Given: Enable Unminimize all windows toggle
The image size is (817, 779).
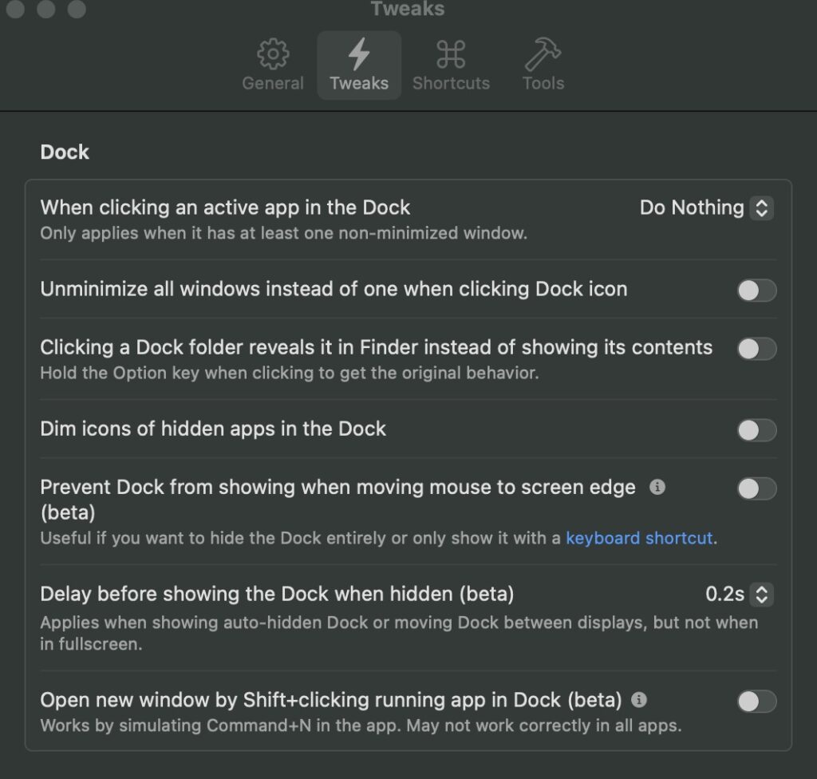Looking at the screenshot, I should point(756,291).
